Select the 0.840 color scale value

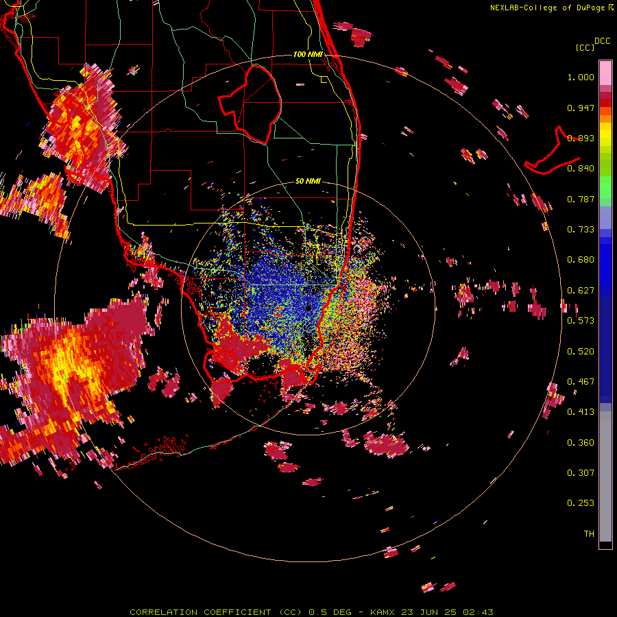pos(581,169)
